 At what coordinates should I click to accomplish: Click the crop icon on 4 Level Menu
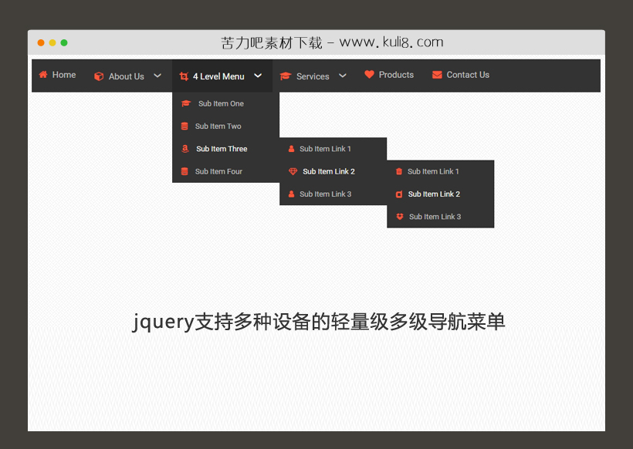[184, 76]
